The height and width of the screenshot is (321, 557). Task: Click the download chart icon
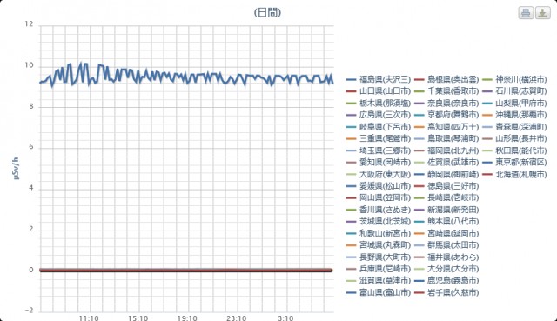542,13
